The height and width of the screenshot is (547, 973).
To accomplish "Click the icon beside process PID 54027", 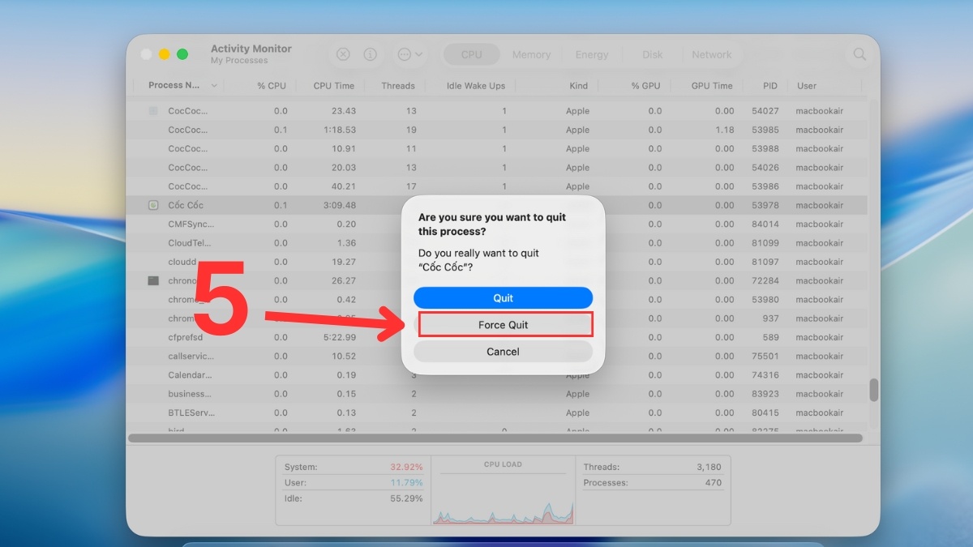I will click(153, 111).
